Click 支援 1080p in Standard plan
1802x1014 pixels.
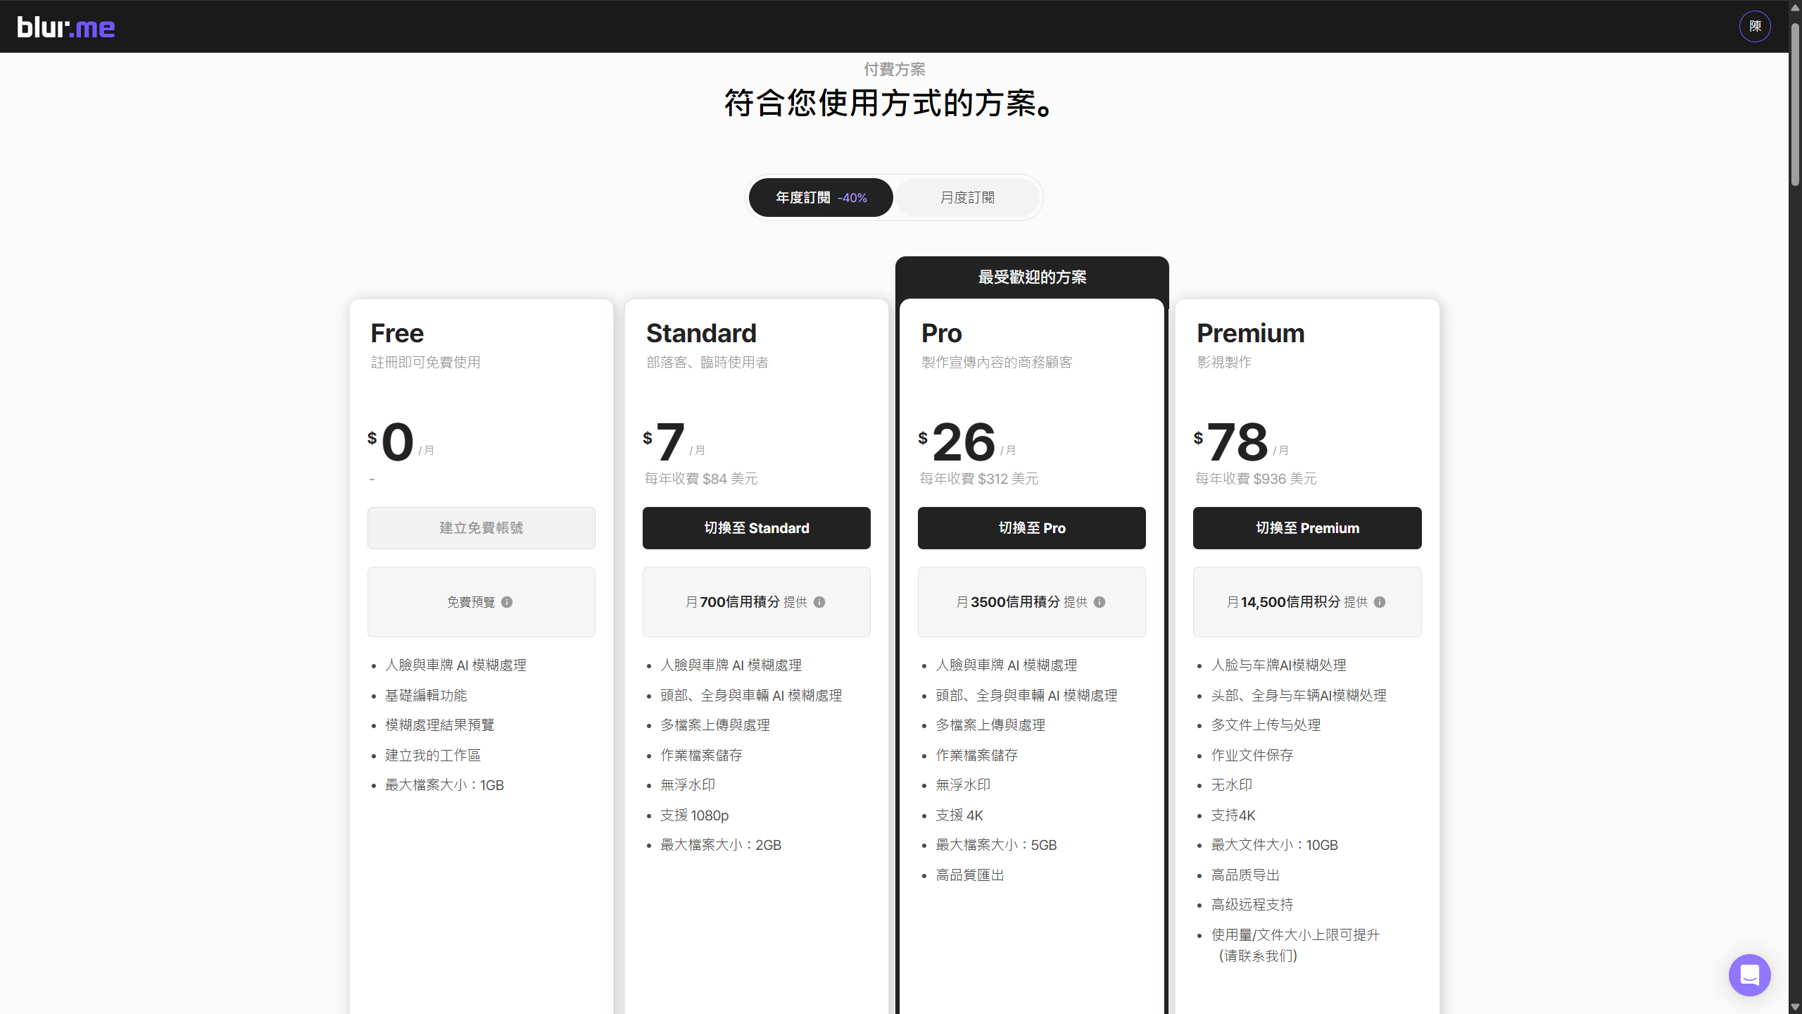[x=694, y=815]
